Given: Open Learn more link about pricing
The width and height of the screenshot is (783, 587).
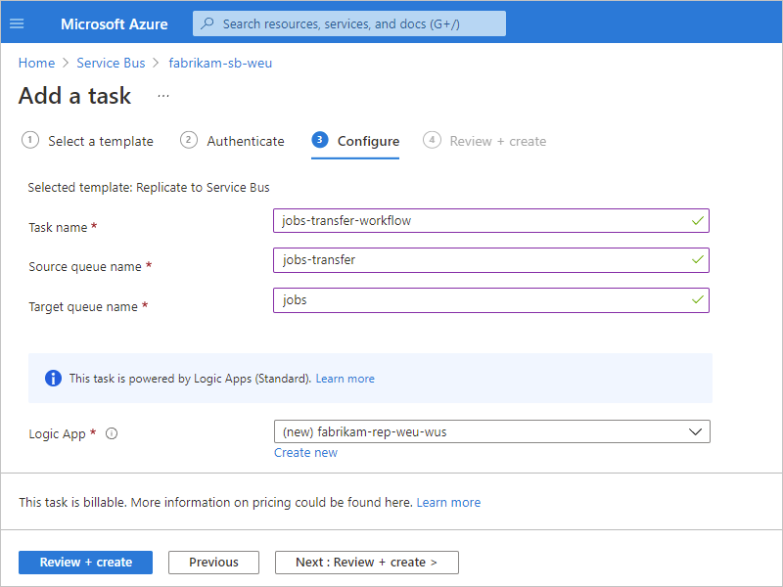Looking at the screenshot, I should coord(448,503).
